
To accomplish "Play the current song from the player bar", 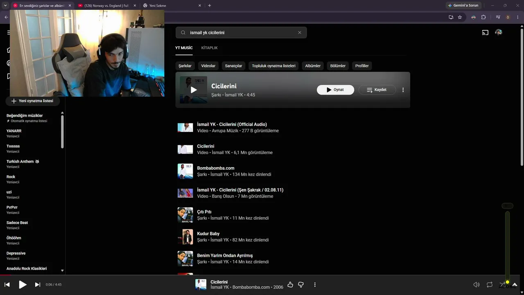I will click(x=23, y=284).
